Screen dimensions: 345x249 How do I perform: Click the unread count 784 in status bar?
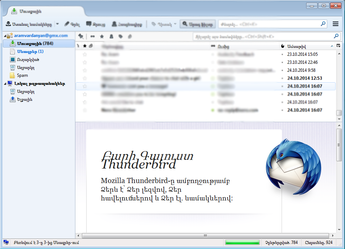(282, 242)
